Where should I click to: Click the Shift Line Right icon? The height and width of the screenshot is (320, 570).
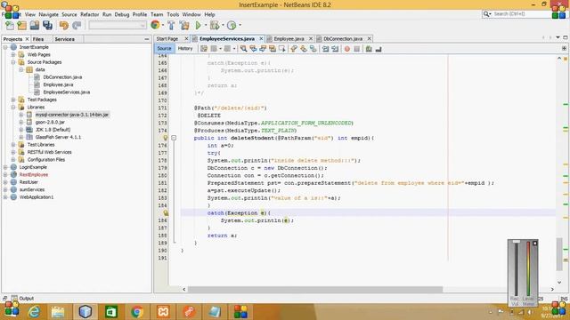click(335, 49)
